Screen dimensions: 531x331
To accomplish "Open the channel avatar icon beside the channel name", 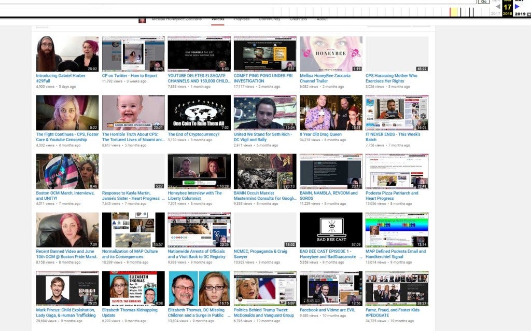I will pyautogui.click(x=142, y=20).
